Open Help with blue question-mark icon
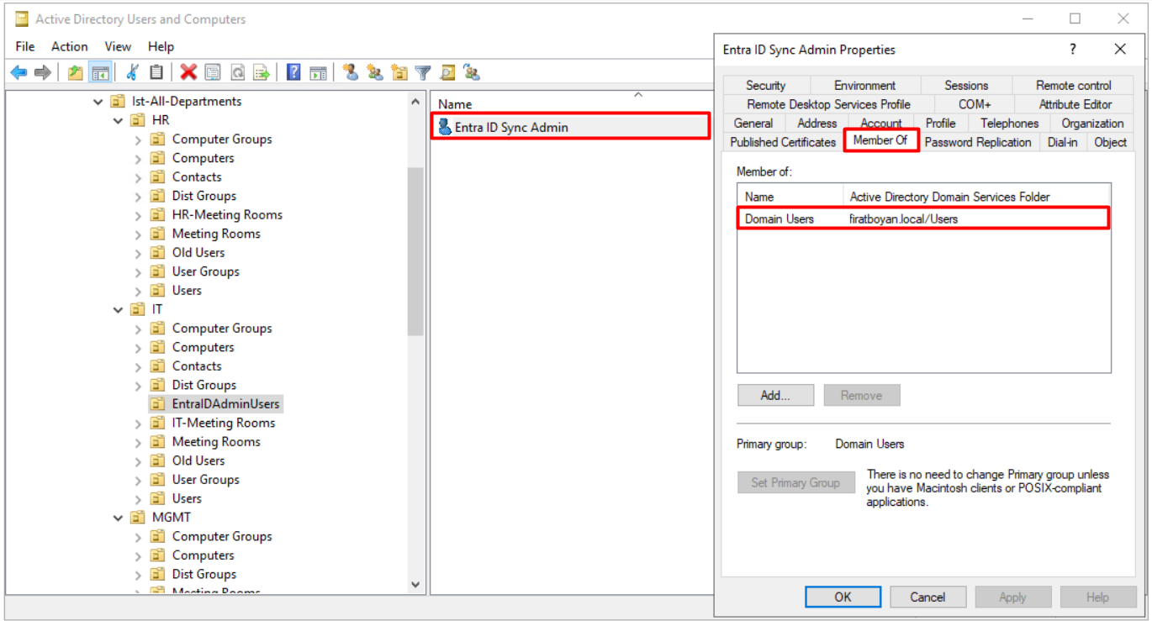The width and height of the screenshot is (1152, 621). (x=293, y=73)
